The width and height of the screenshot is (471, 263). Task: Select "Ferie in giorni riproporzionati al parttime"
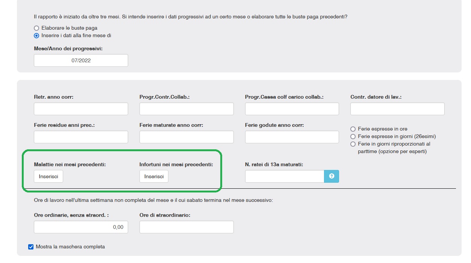(x=353, y=144)
